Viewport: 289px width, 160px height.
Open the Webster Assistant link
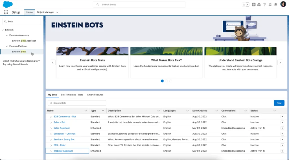63,151
